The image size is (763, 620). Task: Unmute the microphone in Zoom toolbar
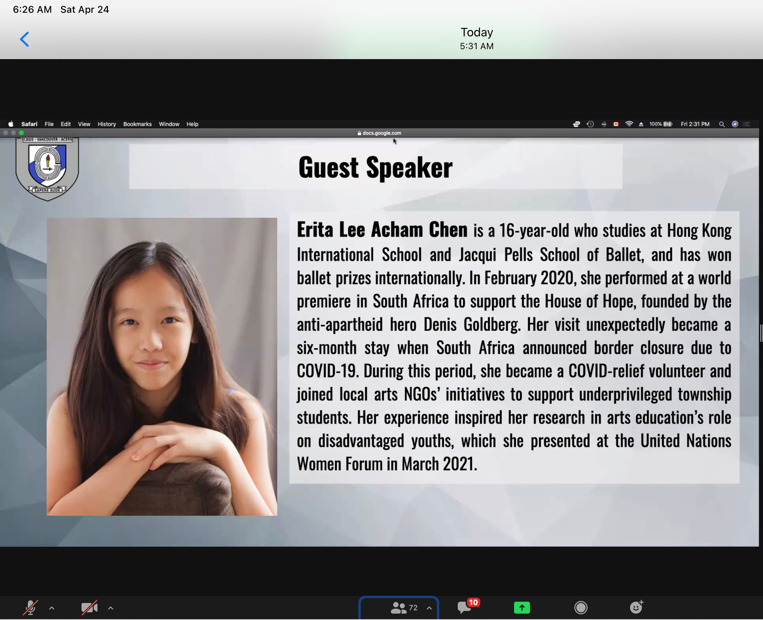(x=30, y=608)
